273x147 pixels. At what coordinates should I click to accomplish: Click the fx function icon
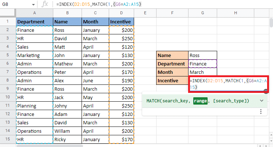(x=45, y=4)
